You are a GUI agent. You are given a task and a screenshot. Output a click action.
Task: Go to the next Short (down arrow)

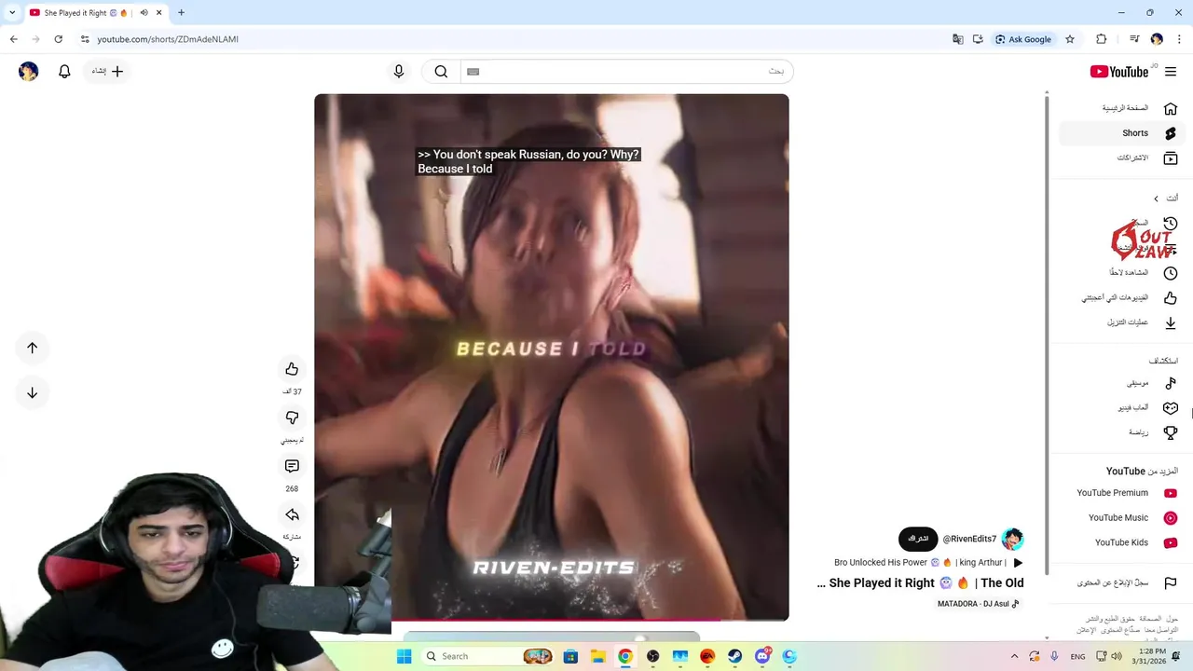(32, 392)
